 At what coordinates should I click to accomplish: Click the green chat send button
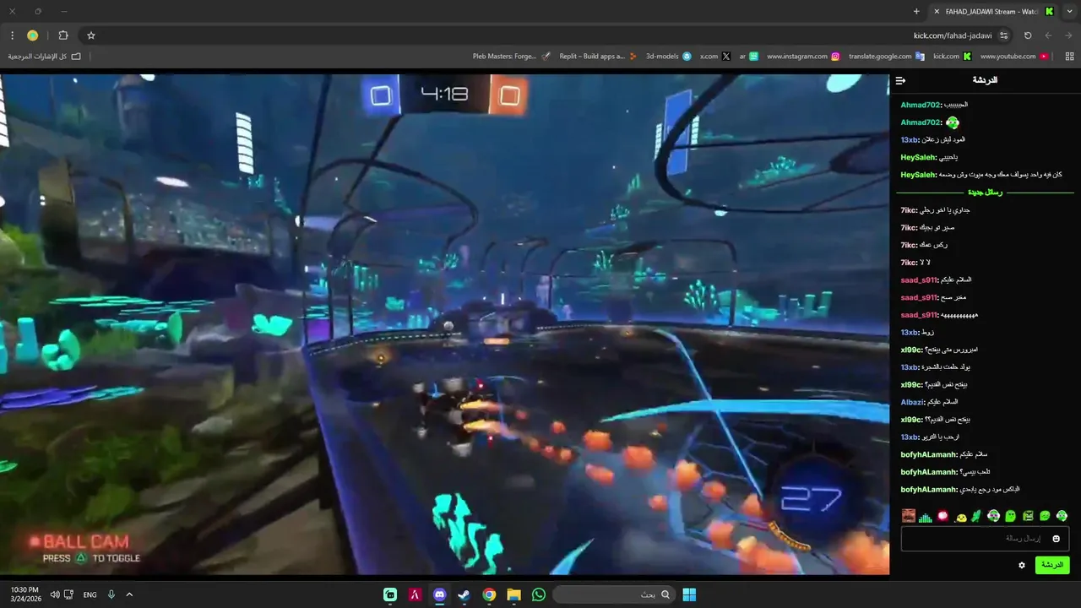pyautogui.click(x=1052, y=565)
